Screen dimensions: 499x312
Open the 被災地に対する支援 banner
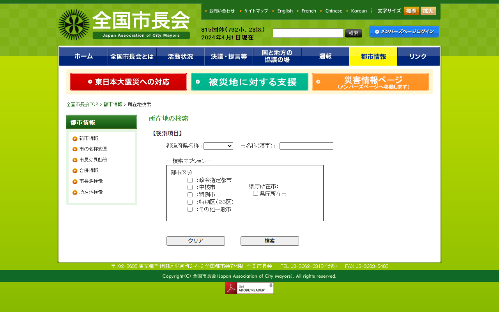pos(250,82)
